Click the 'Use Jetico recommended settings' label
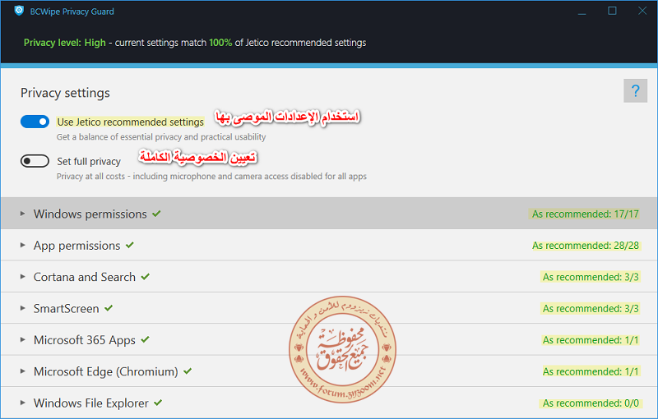The image size is (658, 419). (x=131, y=122)
